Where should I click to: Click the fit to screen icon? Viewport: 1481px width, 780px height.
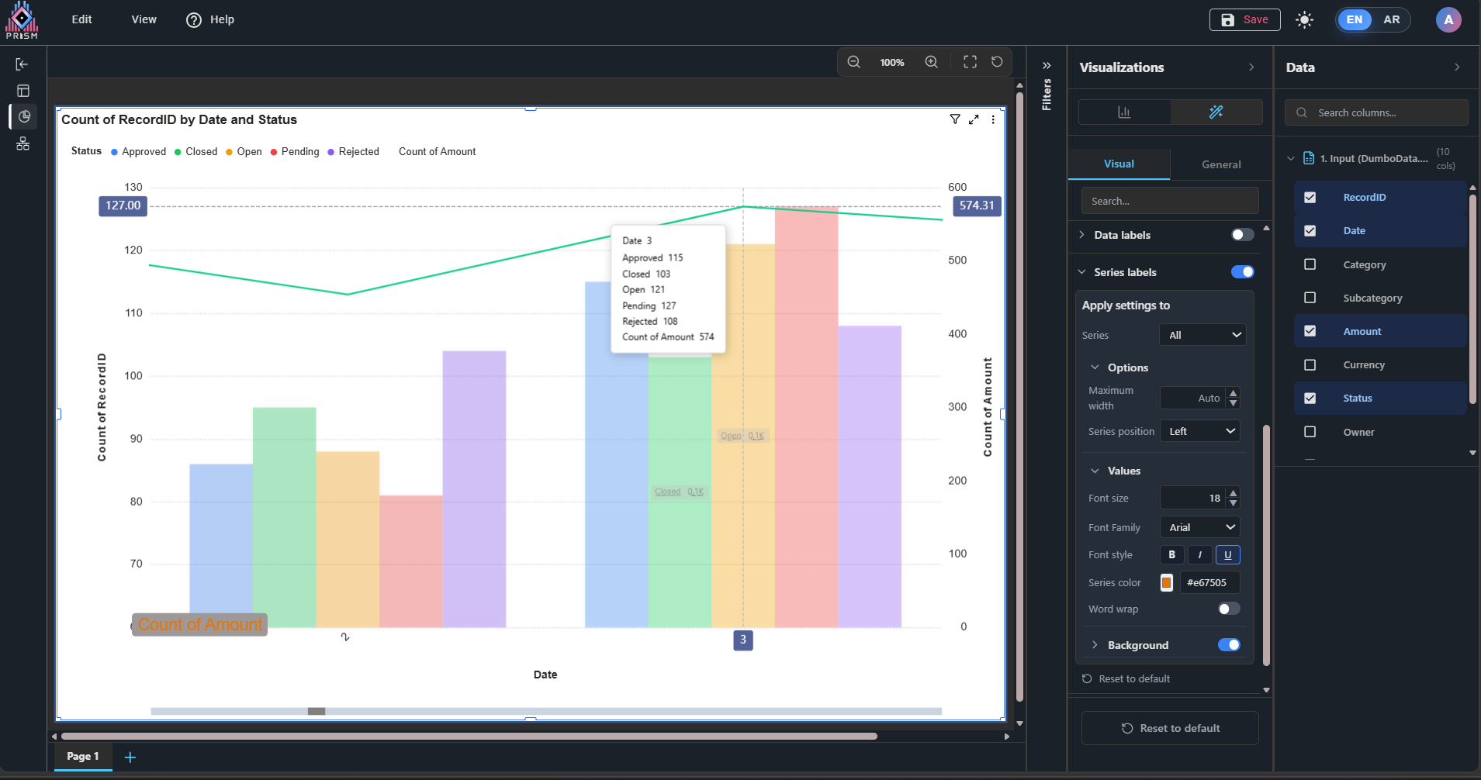pyautogui.click(x=970, y=62)
